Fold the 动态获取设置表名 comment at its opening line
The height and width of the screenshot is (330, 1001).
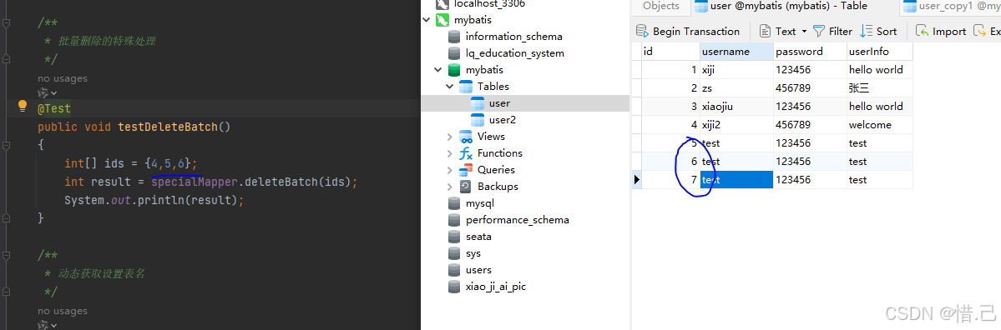pyautogui.click(x=7, y=256)
